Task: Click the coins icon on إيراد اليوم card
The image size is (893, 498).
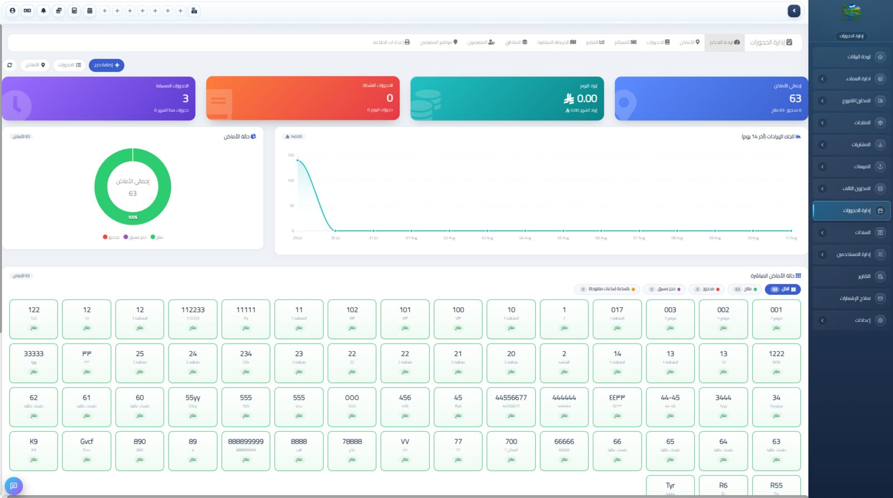Action: point(425,104)
